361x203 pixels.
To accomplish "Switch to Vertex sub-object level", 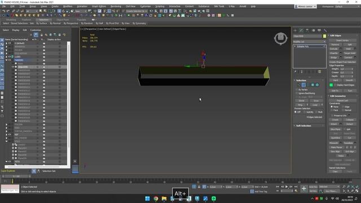I will click(x=299, y=85).
